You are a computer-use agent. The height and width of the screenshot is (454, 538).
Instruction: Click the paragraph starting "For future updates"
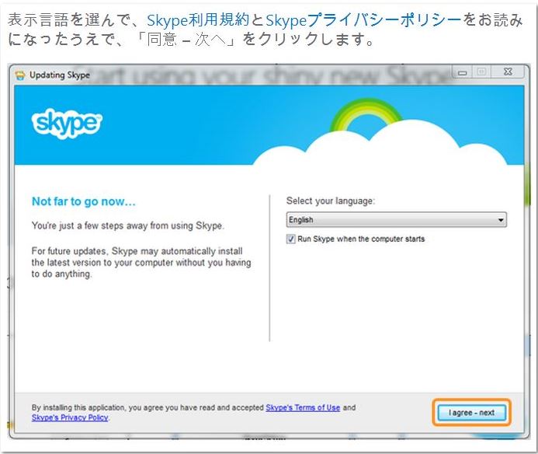141,263
